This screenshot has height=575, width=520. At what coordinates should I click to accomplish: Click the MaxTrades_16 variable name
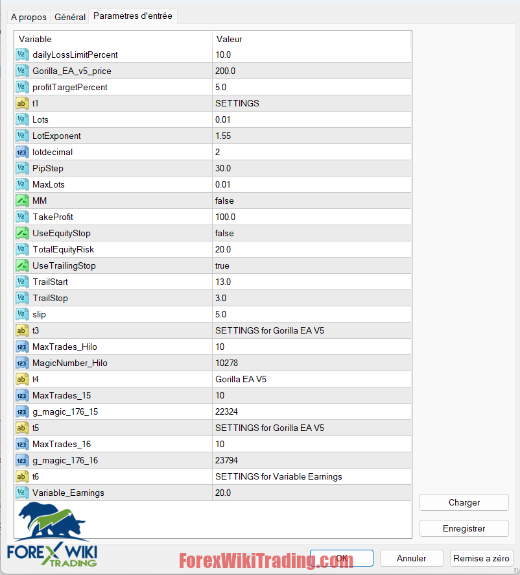coord(62,444)
